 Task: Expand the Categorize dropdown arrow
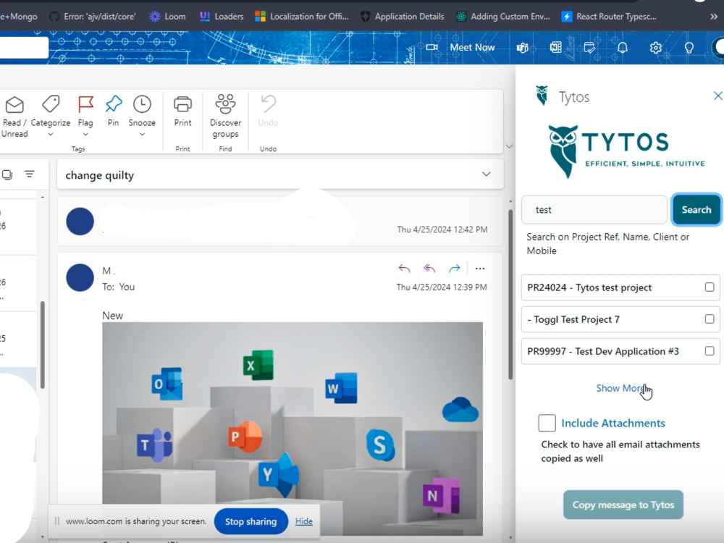(x=51, y=135)
